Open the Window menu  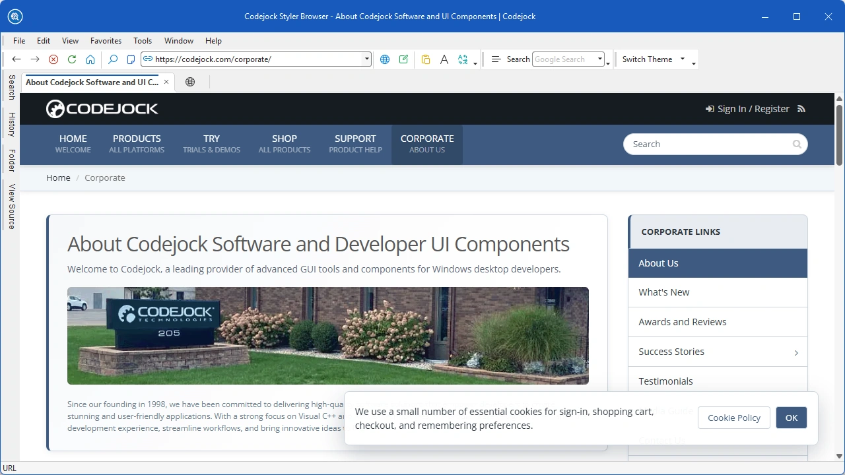pyautogui.click(x=179, y=41)
